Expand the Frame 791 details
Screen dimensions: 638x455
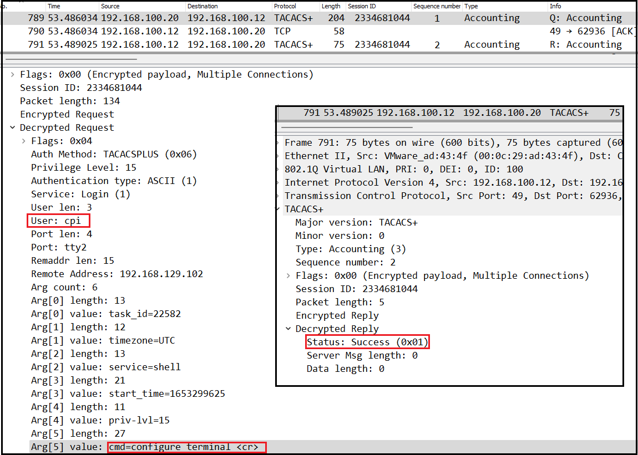[279, 143]
